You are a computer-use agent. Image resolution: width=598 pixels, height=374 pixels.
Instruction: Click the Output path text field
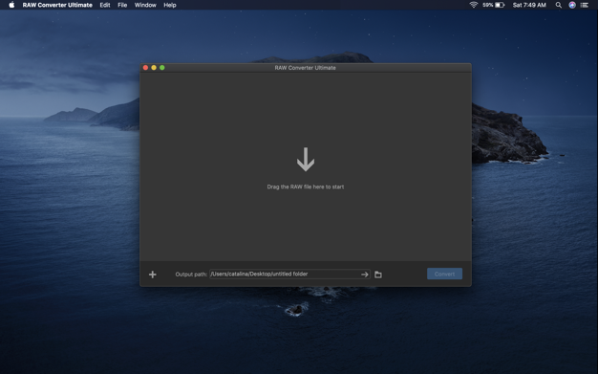tap(289, 274)
